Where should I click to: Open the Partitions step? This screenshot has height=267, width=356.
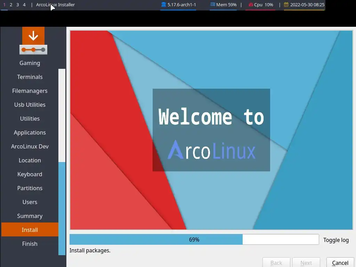click(x=30, y=188)
